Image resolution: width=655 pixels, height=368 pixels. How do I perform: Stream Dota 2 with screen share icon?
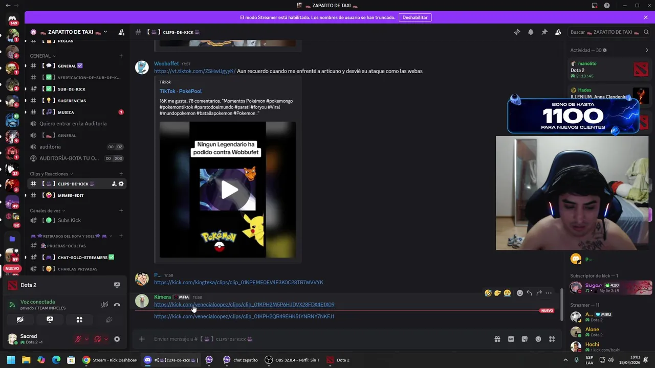click(x=117, y=285)
